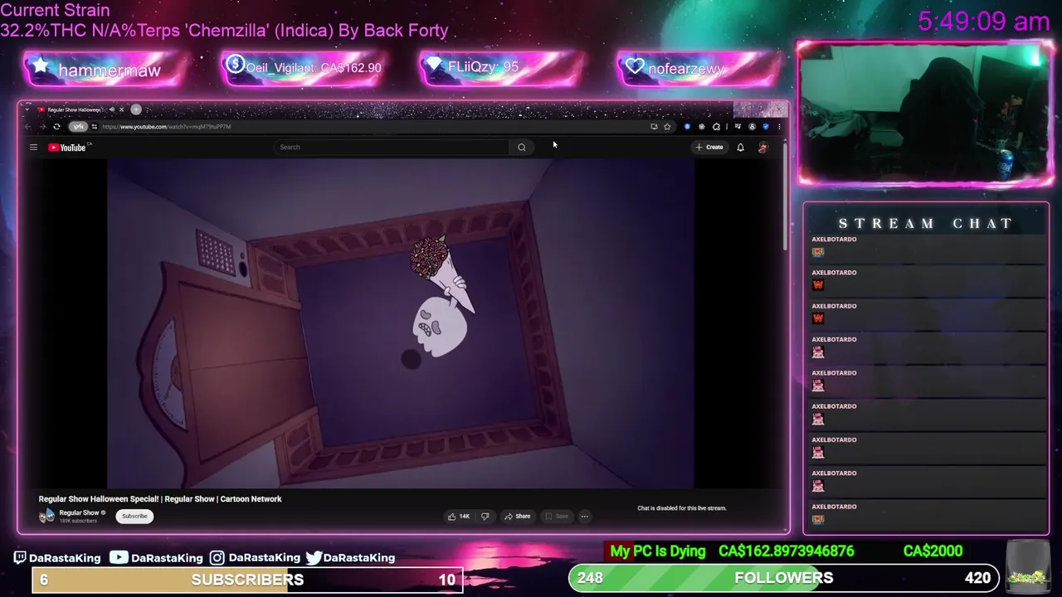This screenshot has width=1062, height=597.
Task: Click the hammermaw star badge
Action: coord(104,70)
